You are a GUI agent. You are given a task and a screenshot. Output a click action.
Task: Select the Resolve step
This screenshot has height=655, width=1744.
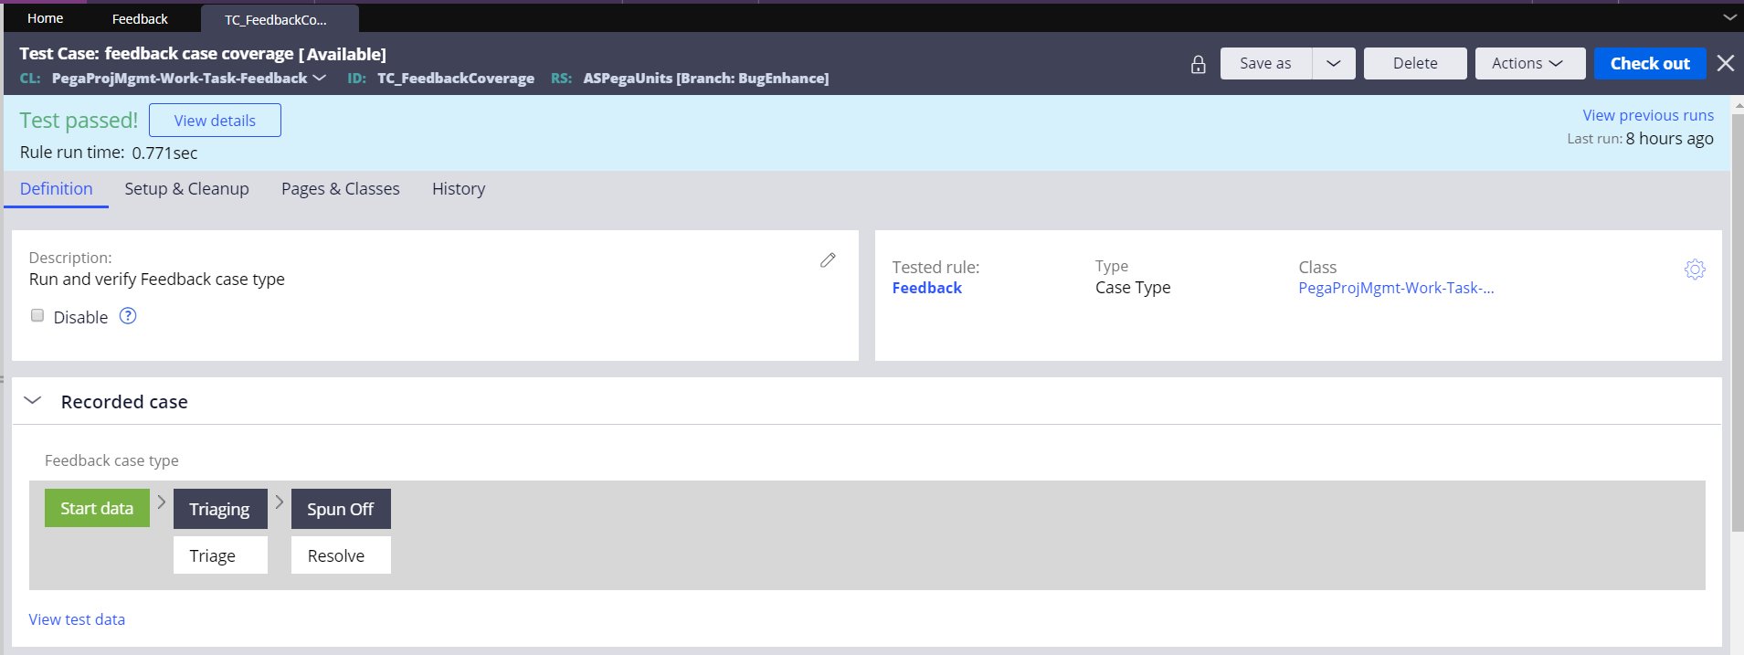tap(341, 555)
